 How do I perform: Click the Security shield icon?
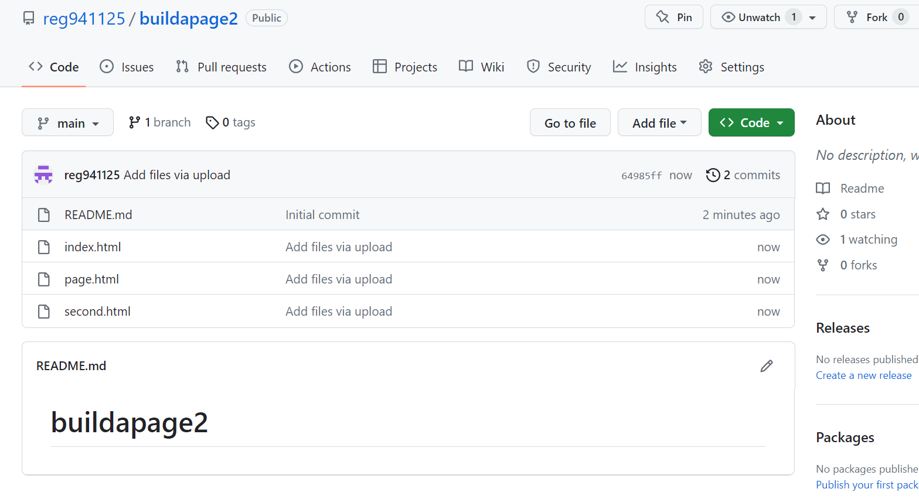[x=533, y=66]
